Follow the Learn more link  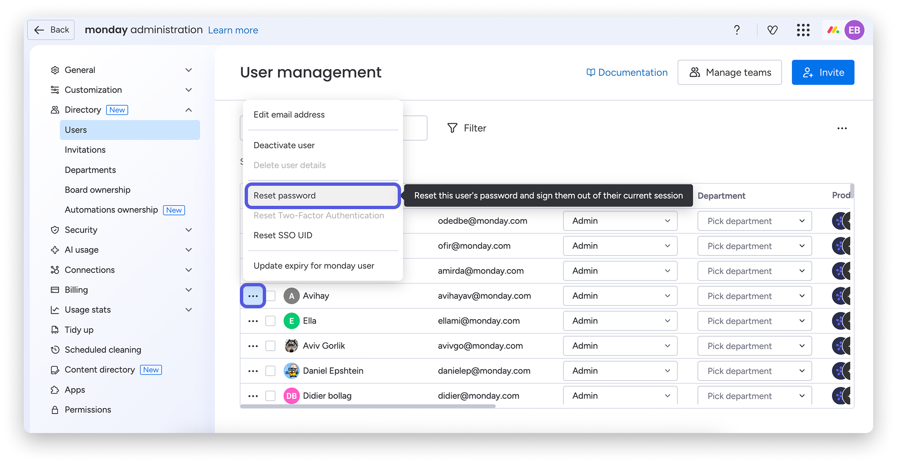tap(233, 30)
